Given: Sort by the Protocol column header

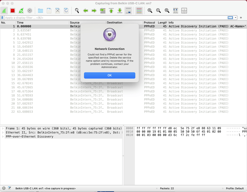Looking at the screenshot, I should [149, 23].
